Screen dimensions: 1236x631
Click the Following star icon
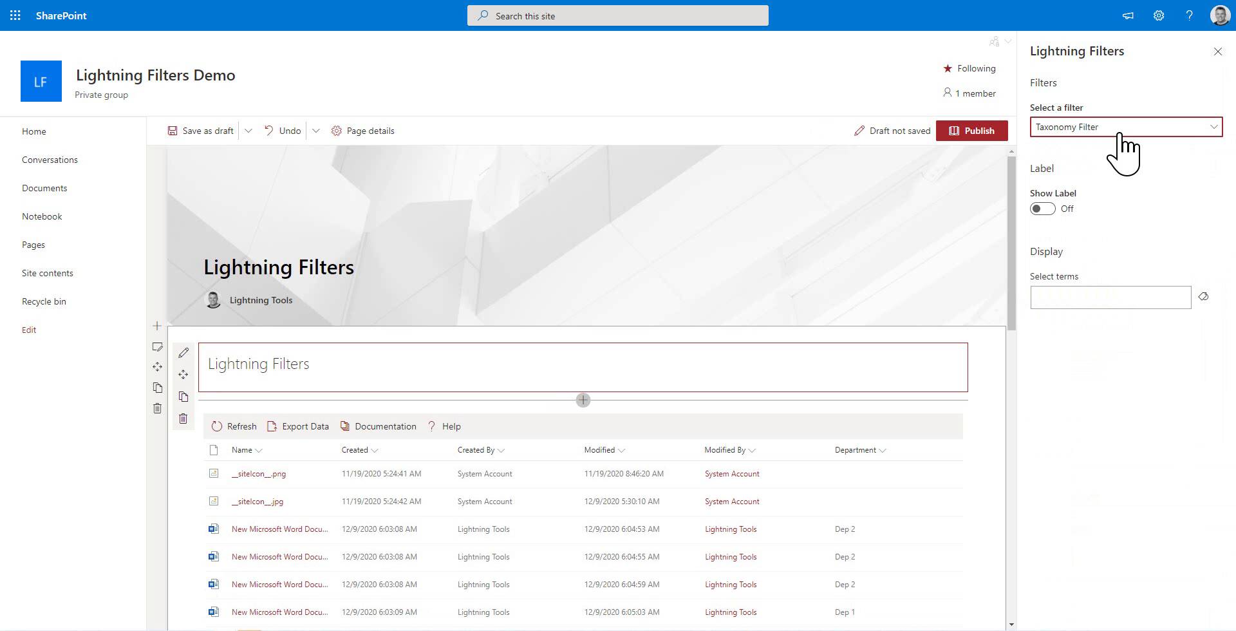click(x=948, y=68)
